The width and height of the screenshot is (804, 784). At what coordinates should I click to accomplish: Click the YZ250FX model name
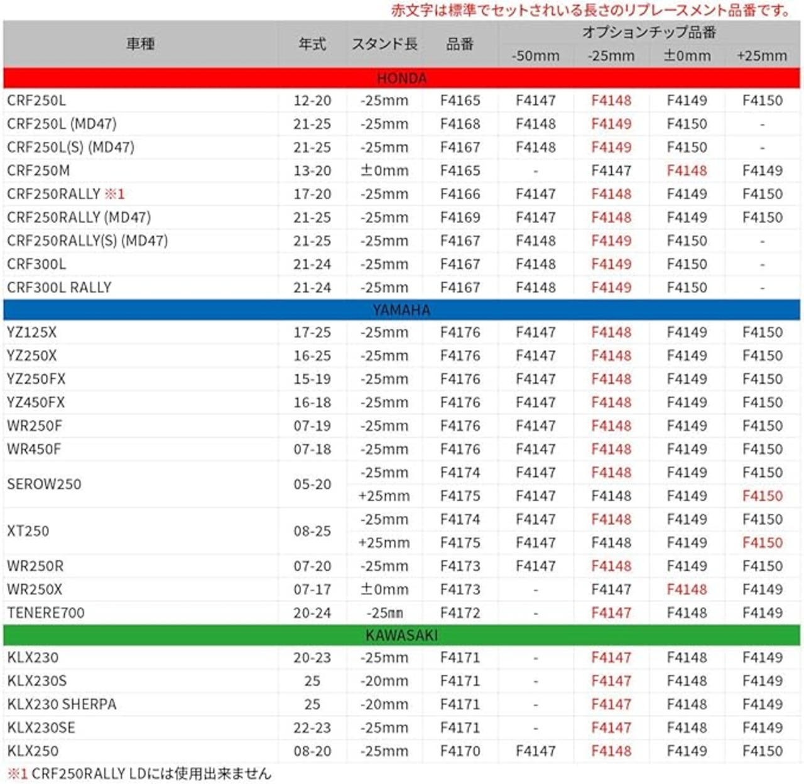[36, 379]
